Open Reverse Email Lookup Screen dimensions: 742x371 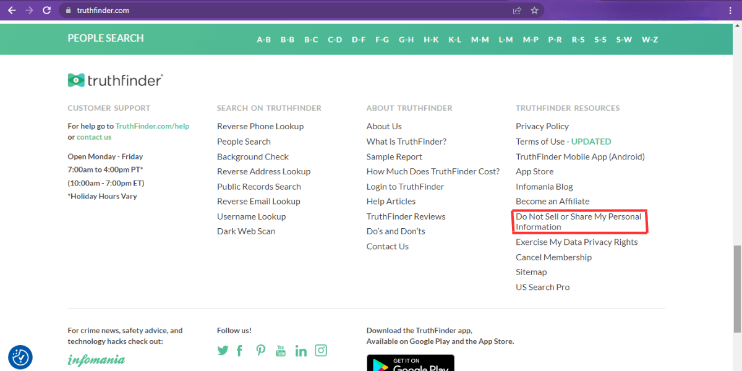point(258,202)
